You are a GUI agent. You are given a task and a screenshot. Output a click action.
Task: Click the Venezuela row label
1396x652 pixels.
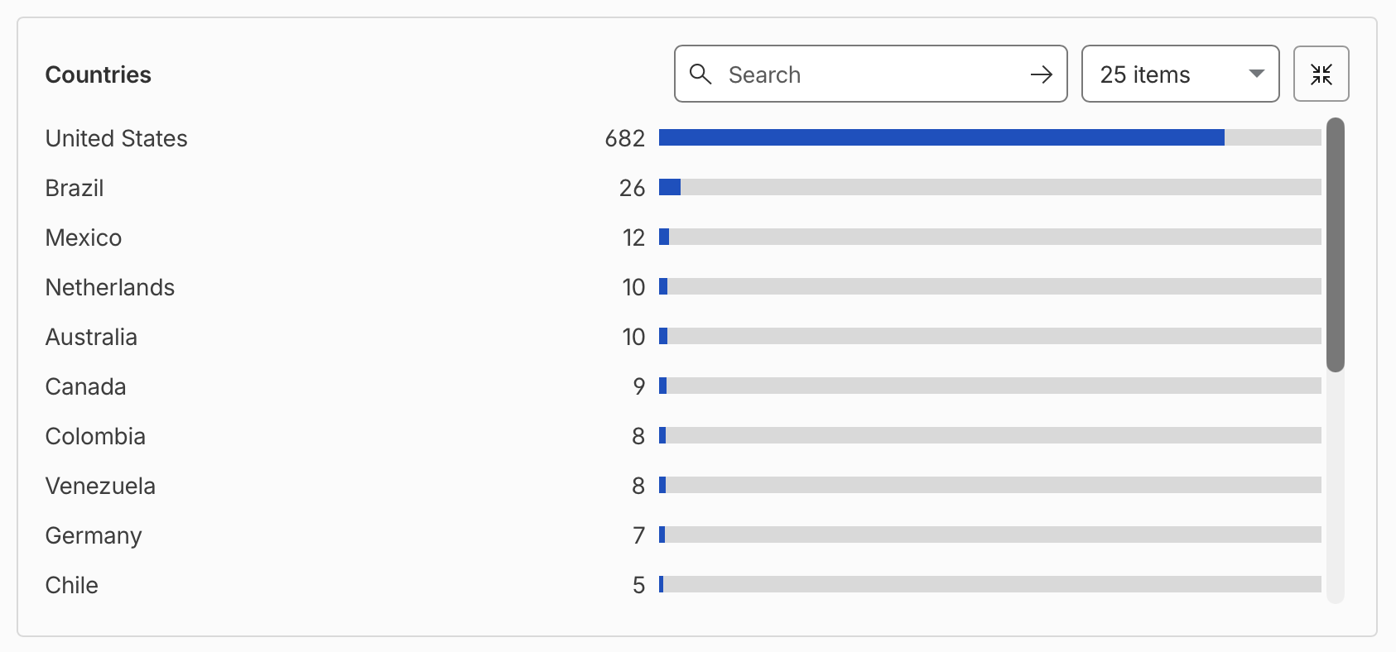(100, 486)
